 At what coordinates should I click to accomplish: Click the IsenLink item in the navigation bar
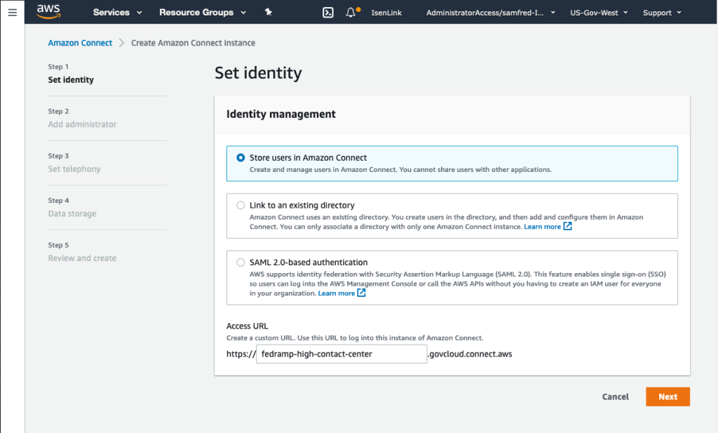pyautogui.click(x=388, y=12)
